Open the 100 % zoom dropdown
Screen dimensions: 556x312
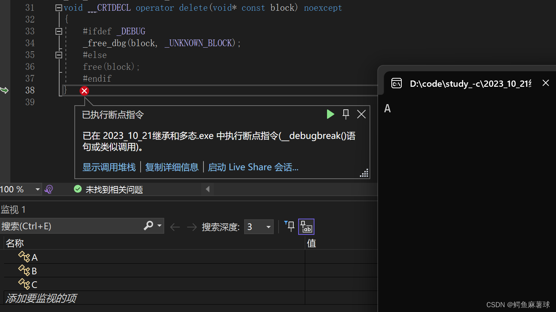click(37, 189)
